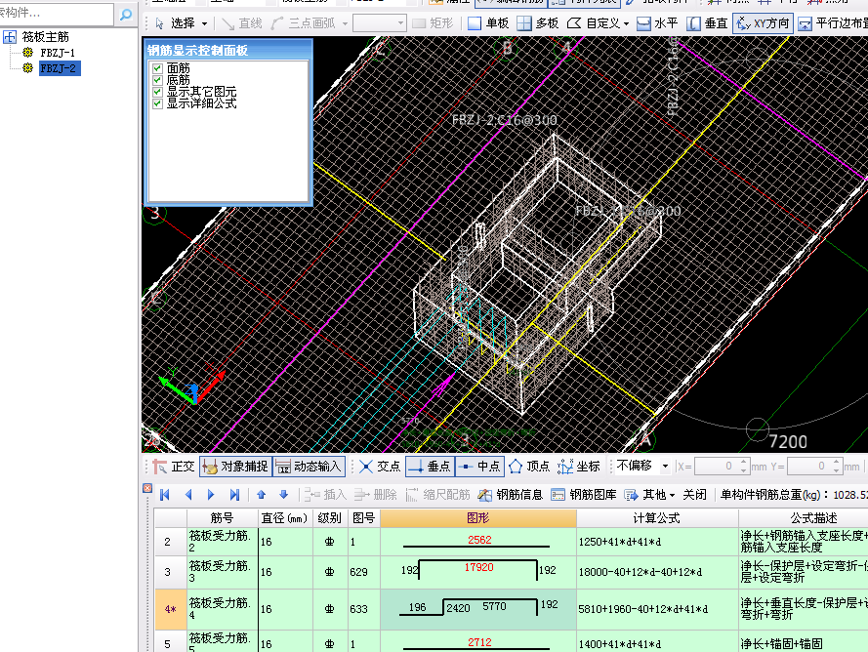The width and height of the screenshot is (868, 652).
Task: Toggle 对象捕捉 object snap
Action: click(x=235, y=467)
